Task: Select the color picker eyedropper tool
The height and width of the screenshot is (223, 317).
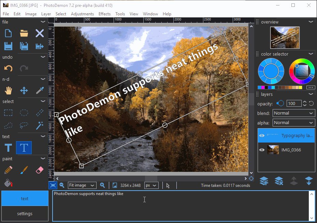Action: 40,90
